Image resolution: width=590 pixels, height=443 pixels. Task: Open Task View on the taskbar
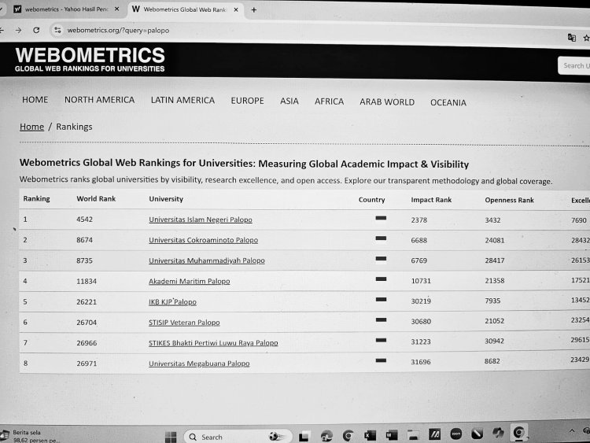point(304,436)
